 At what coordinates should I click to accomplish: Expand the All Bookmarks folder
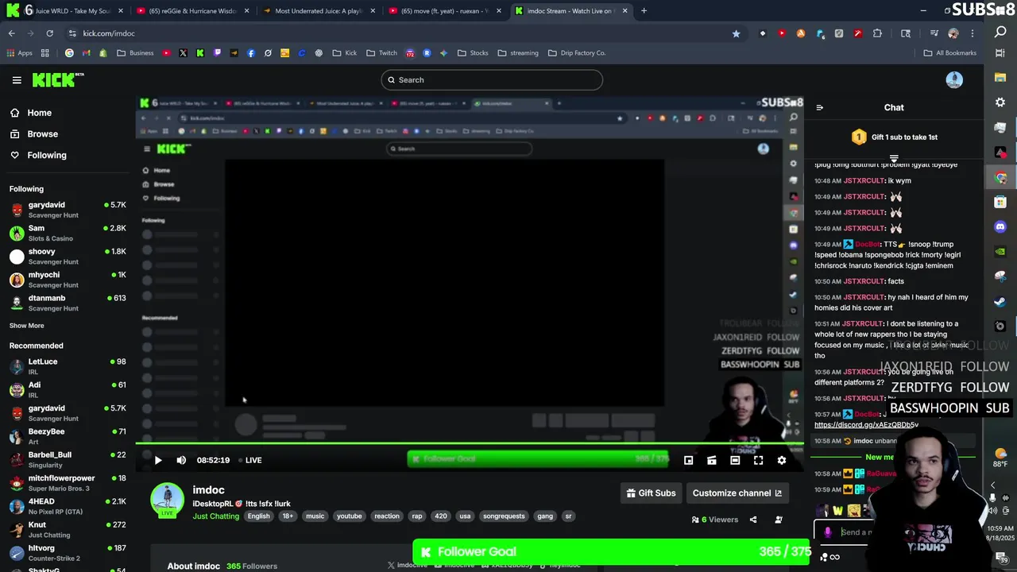(949, 53)
